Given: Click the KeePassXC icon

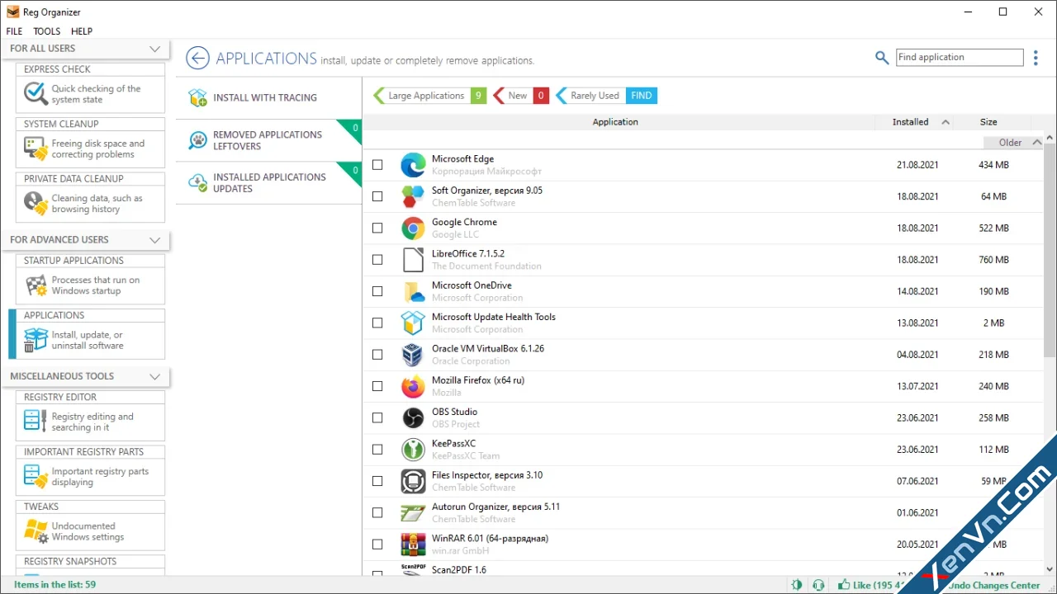Looking at the screenshot, I should point(413,450).
